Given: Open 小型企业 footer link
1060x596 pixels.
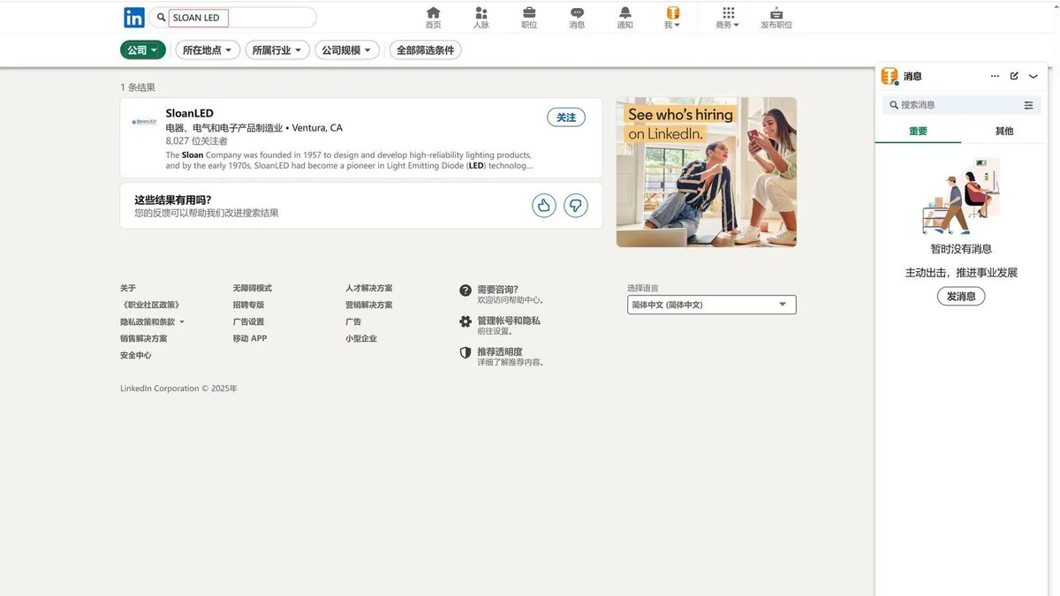Looking at the screenshot, I should click(x=361, y=339).
